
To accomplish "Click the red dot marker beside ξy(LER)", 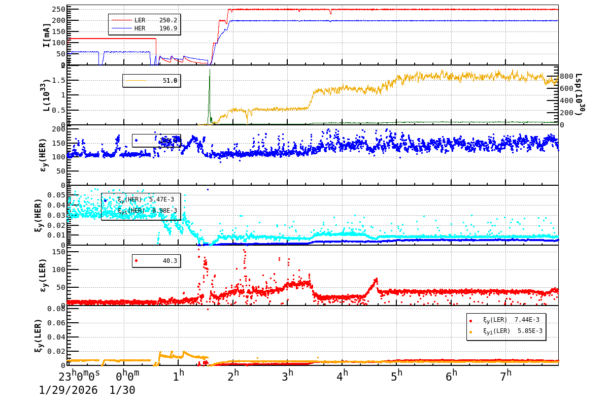I will [472, 320].
